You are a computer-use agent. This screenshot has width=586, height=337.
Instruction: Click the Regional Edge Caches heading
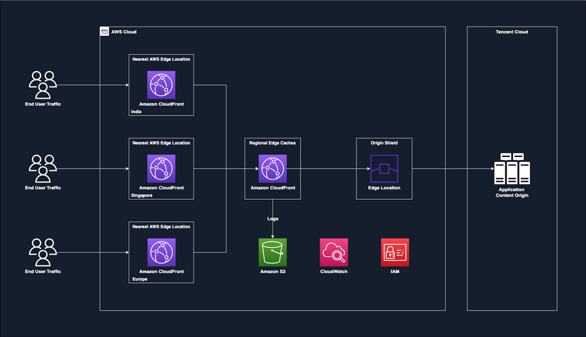(272, 143)
